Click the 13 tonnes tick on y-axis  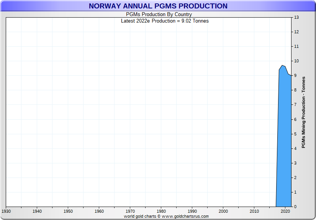[296, 18]
